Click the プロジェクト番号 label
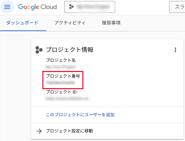 pyautogui.click(x=63, y=76)
